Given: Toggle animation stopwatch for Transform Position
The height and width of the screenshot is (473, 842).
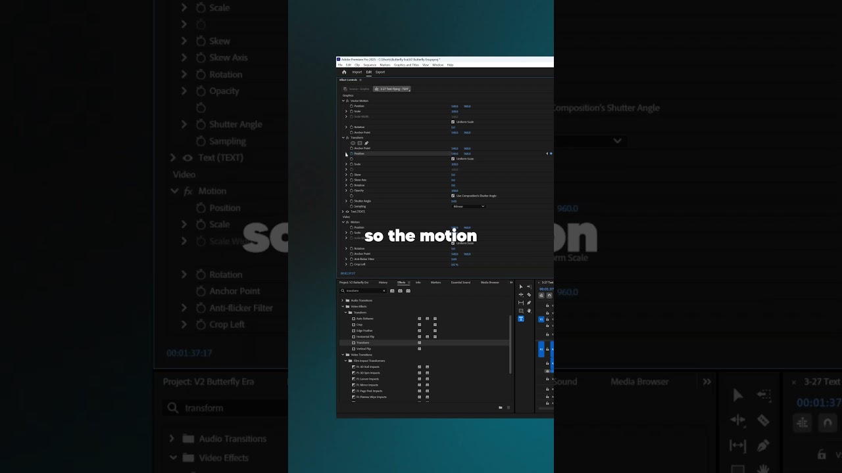Looking at the screenshot, I should click(x=351, y=154).
